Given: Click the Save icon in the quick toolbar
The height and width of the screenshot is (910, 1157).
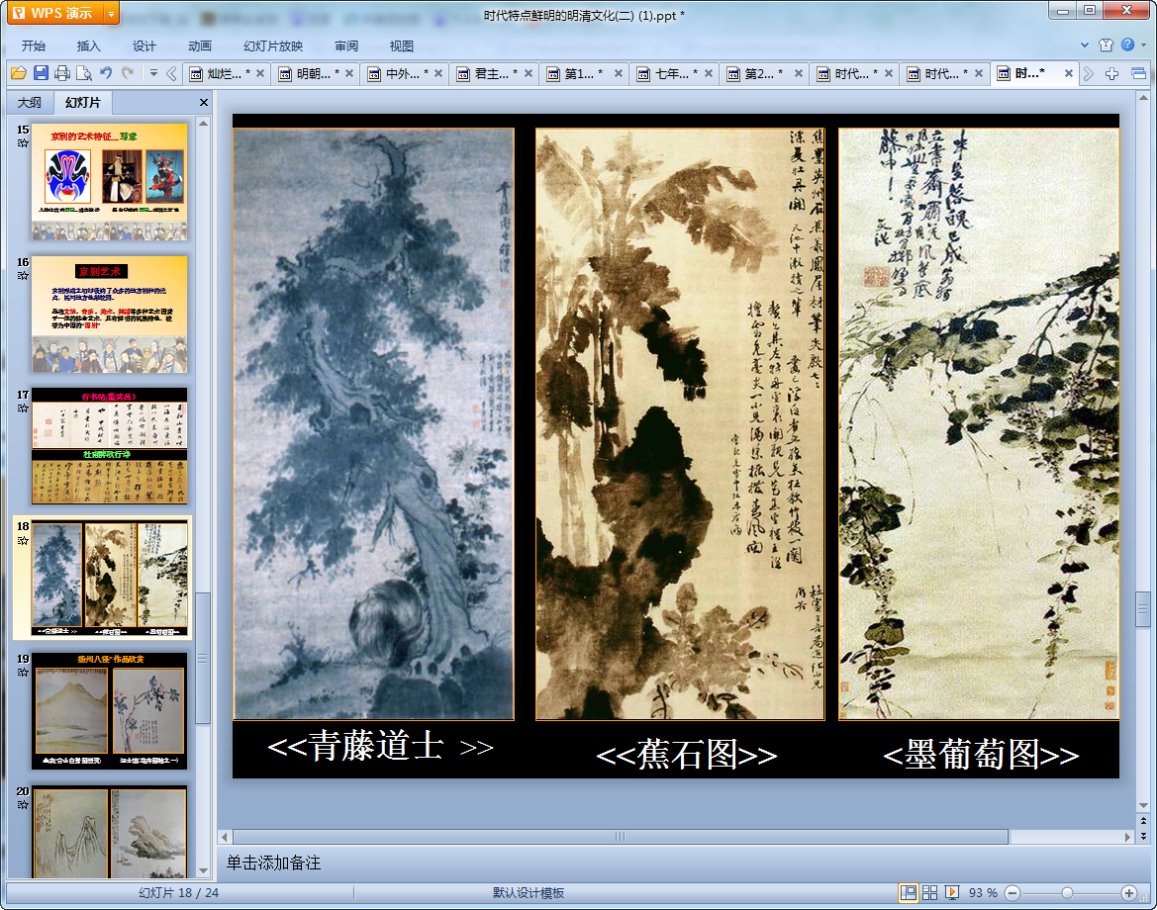Looking at the screenshot, I should (41, 73).
